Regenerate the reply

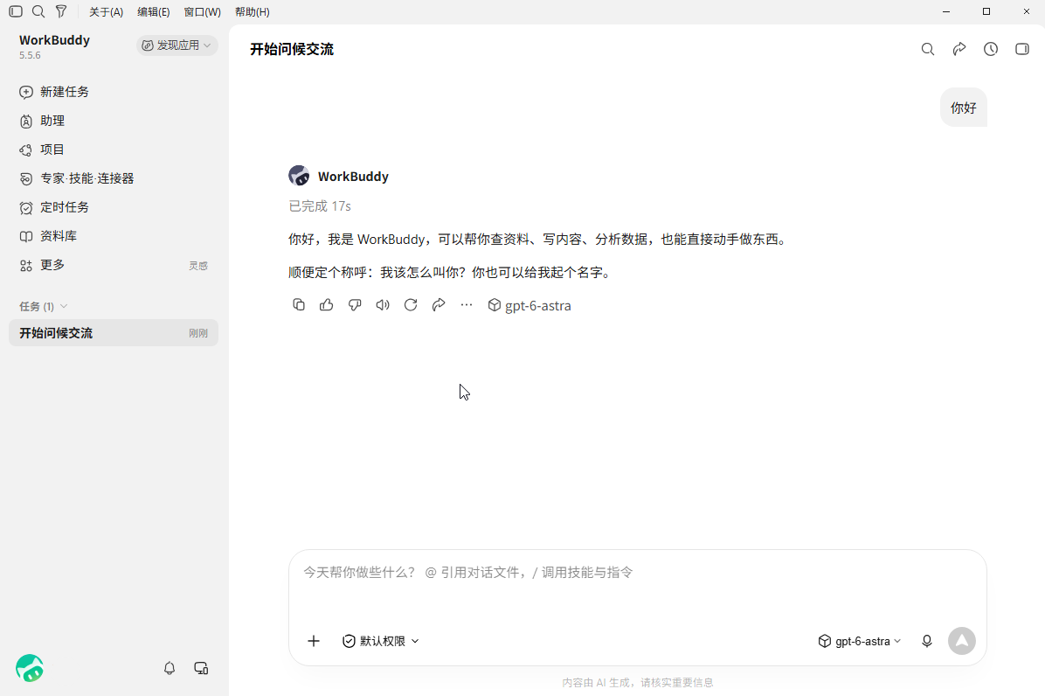pyautogui.click(x=411, y=304)
